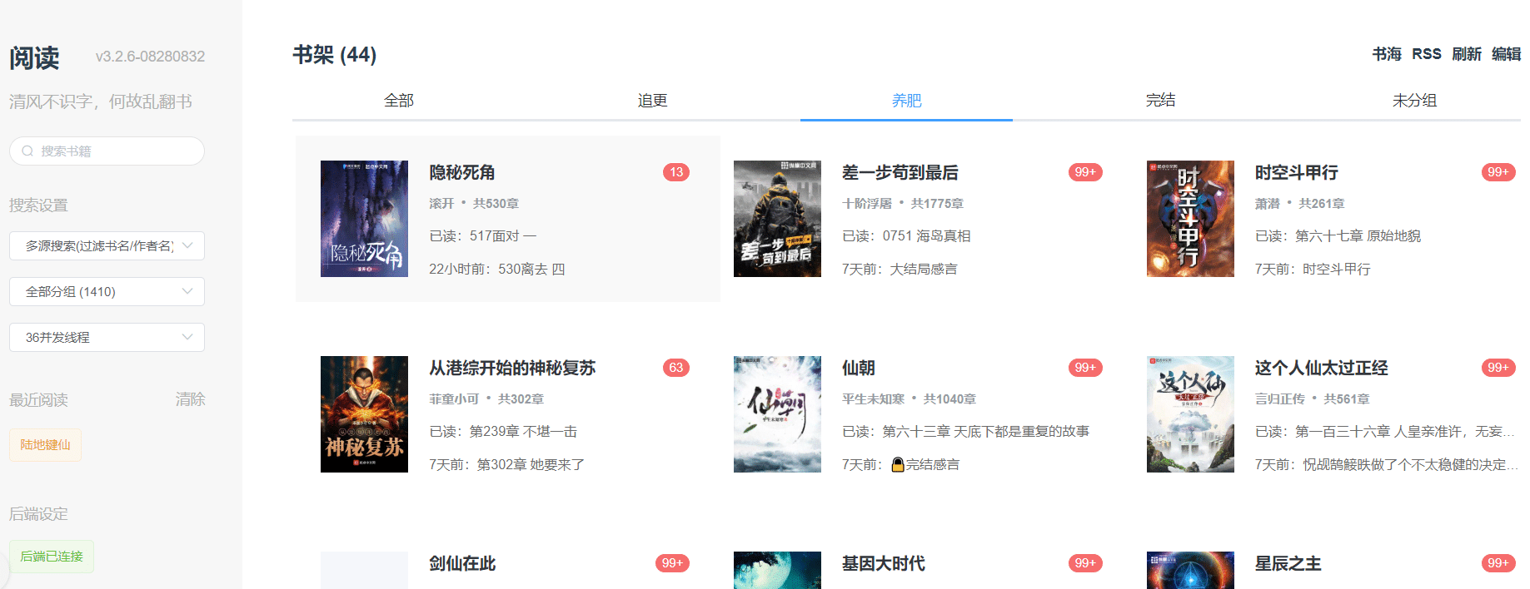Select the 养肥 tab

click(x=906, y=101)
